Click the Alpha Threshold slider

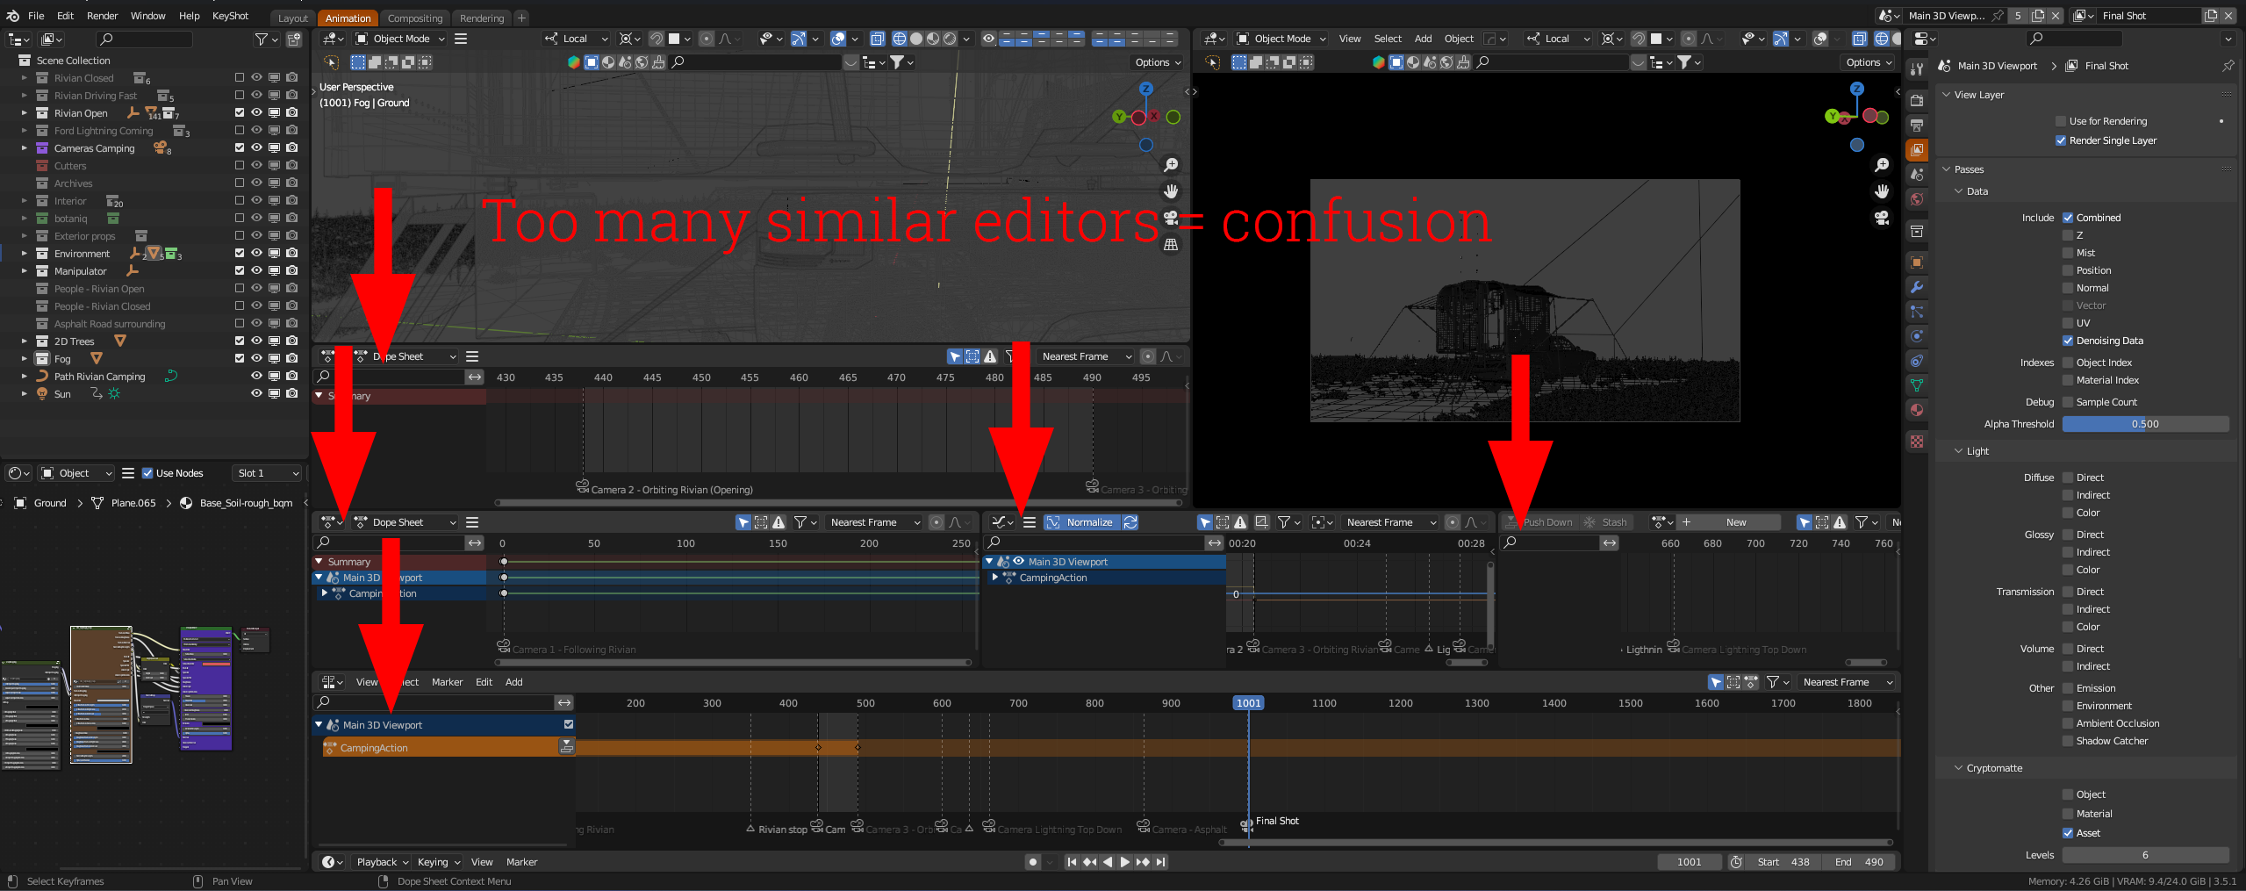click(2145, 424)
